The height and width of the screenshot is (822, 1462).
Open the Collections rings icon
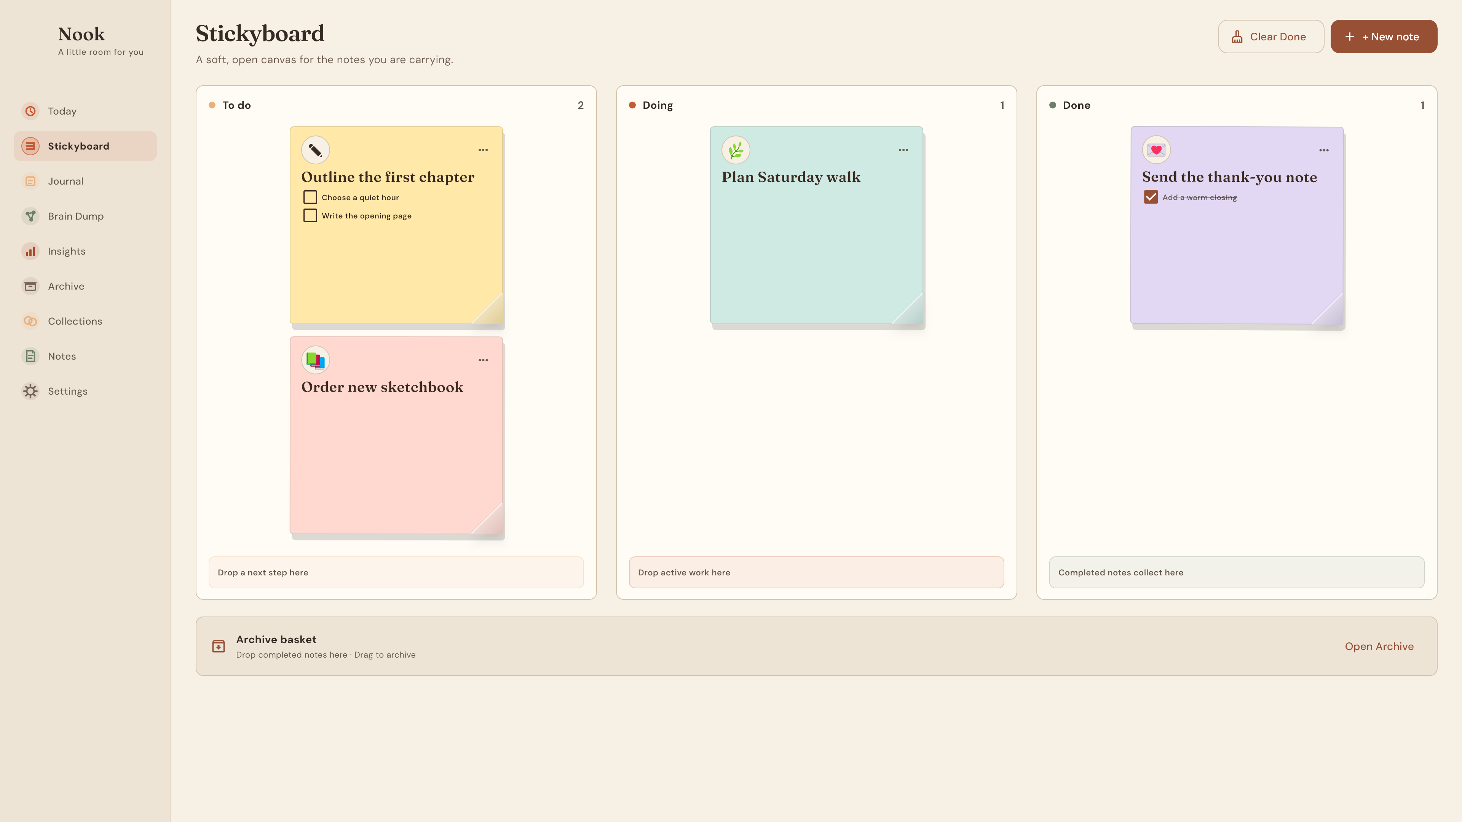[30, 321]
